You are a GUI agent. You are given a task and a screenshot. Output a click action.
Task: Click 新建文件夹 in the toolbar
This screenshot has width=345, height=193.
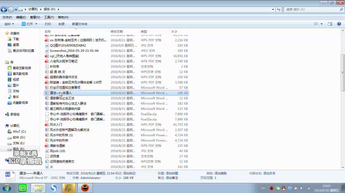[80, 24]
